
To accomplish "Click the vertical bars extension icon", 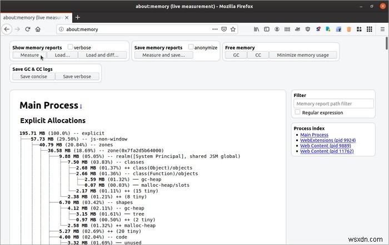I will [x=287, y=29].
